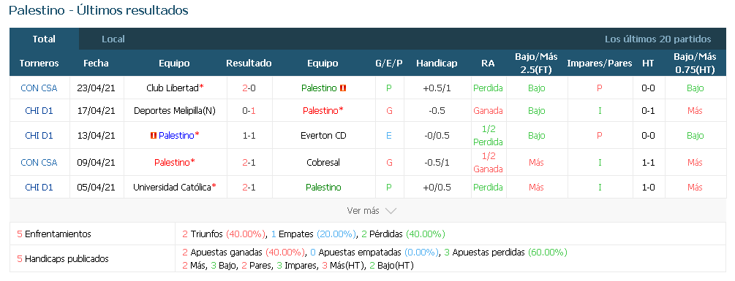This screenshot has height=281, width=735.
Task: Click Deportes Melipilla(N) team name
Action: (x=174, y=111)
